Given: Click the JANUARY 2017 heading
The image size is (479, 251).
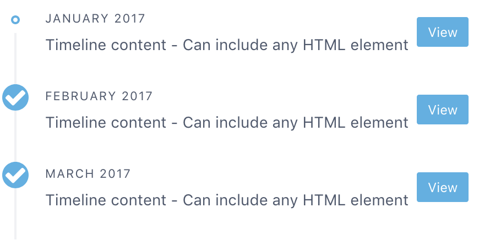Looking at the screenshot, I should 95,19.
